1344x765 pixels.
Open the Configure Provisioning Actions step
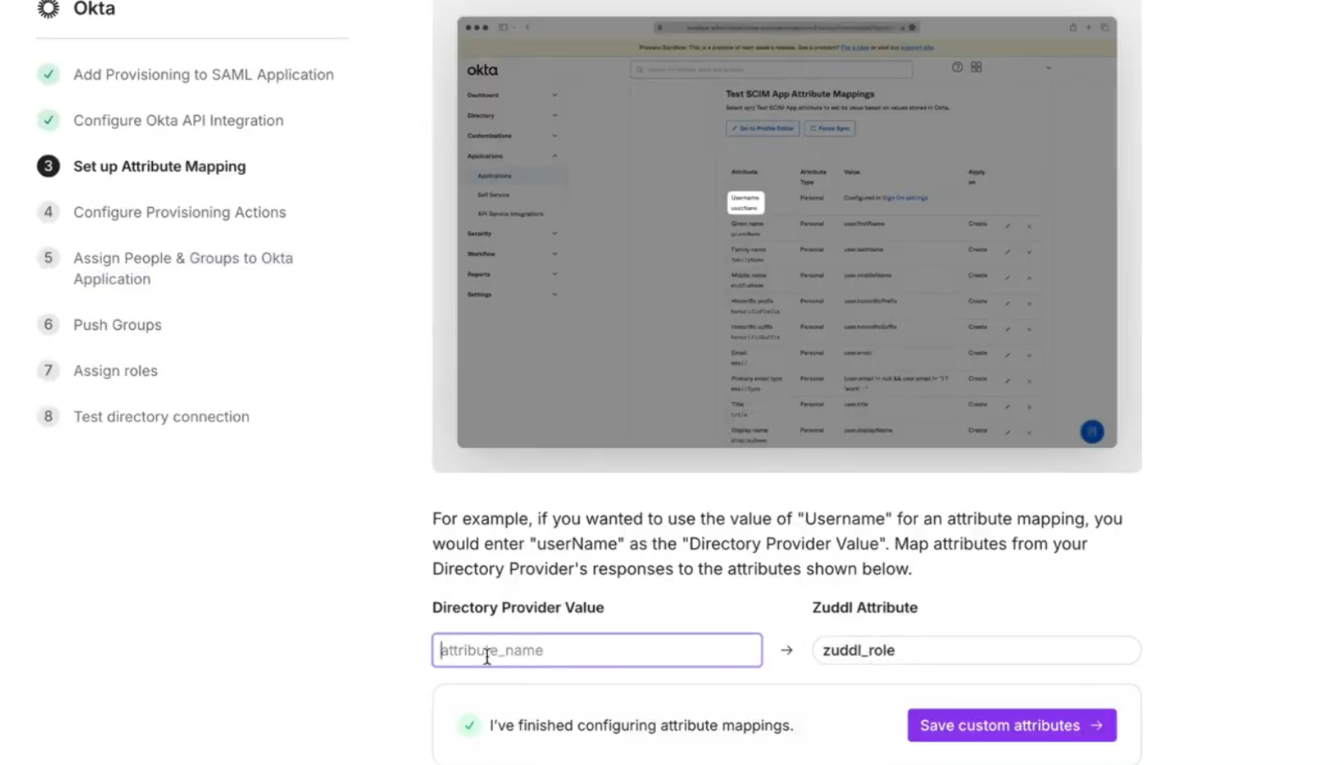pyautogui.click(x=179, y=212)
